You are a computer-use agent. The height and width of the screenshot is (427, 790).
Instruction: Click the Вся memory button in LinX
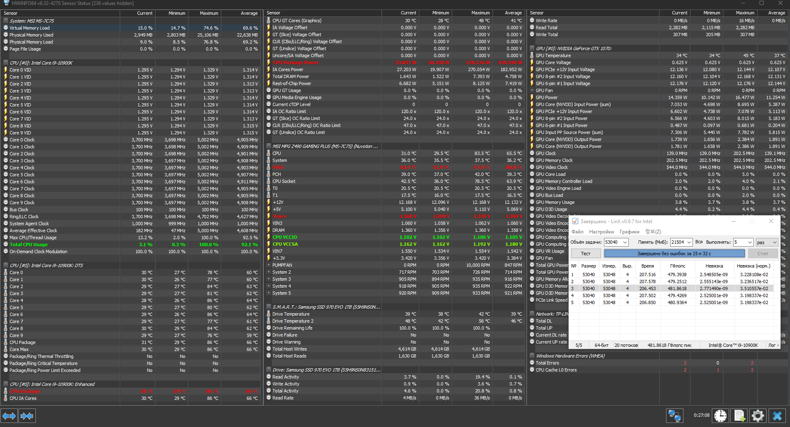click(699, 242)
